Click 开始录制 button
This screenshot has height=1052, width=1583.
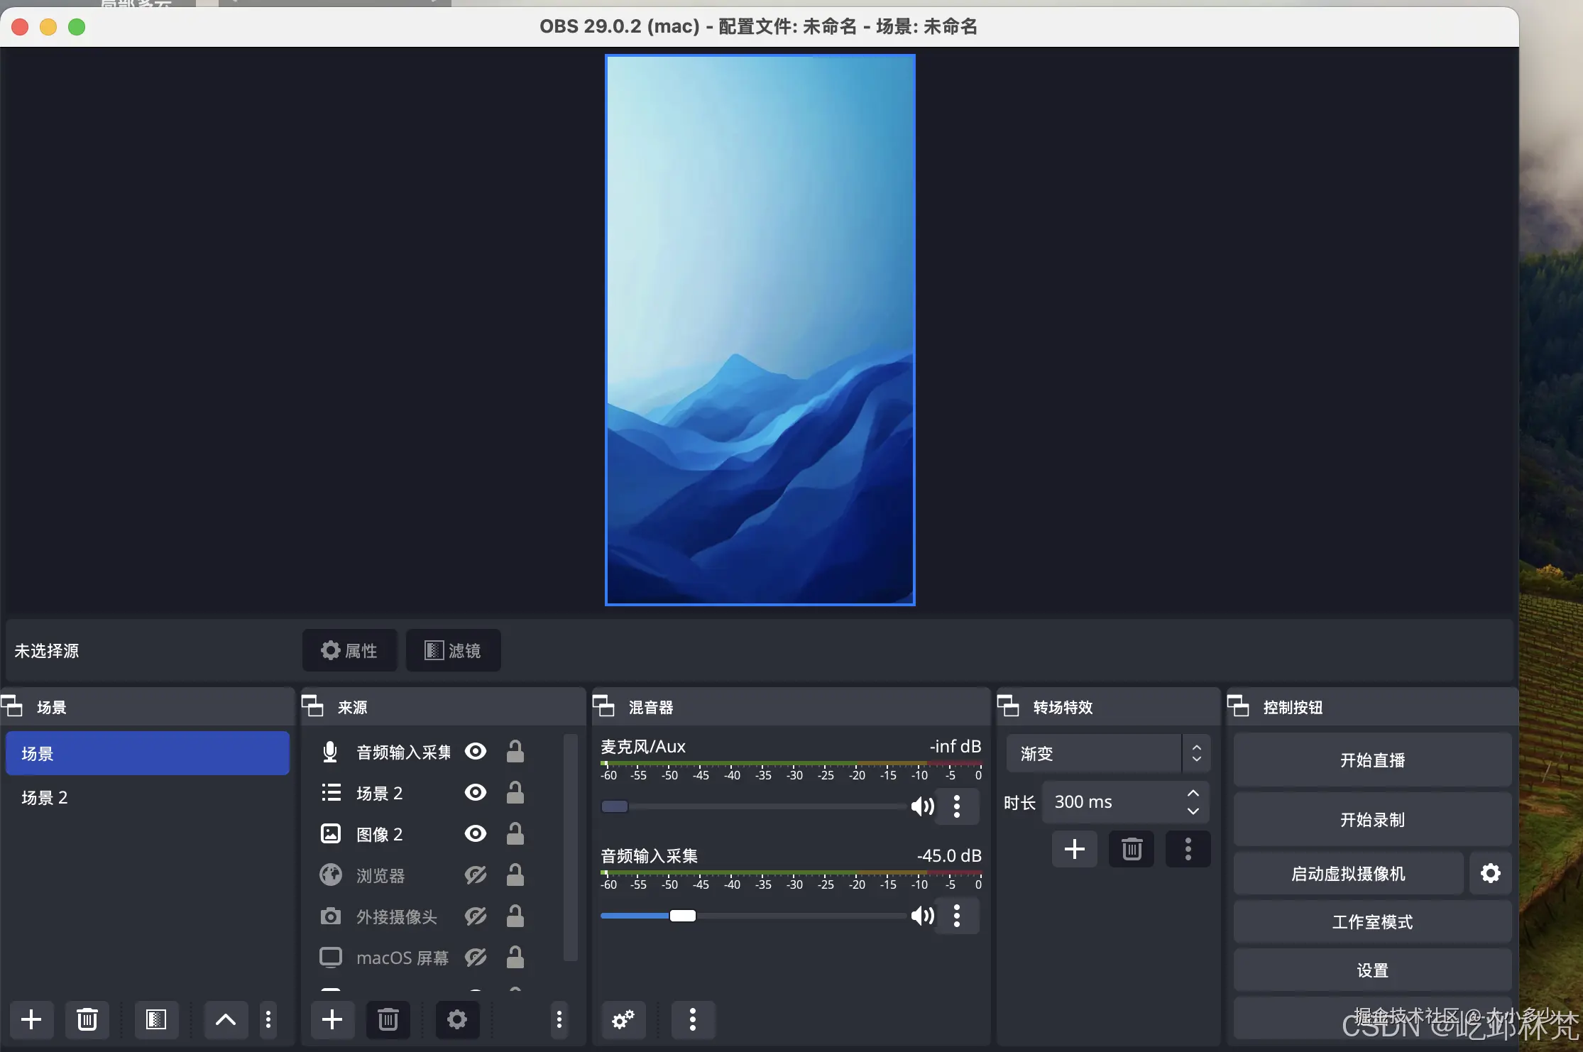pyautogui.click(x=1371, y=820)
